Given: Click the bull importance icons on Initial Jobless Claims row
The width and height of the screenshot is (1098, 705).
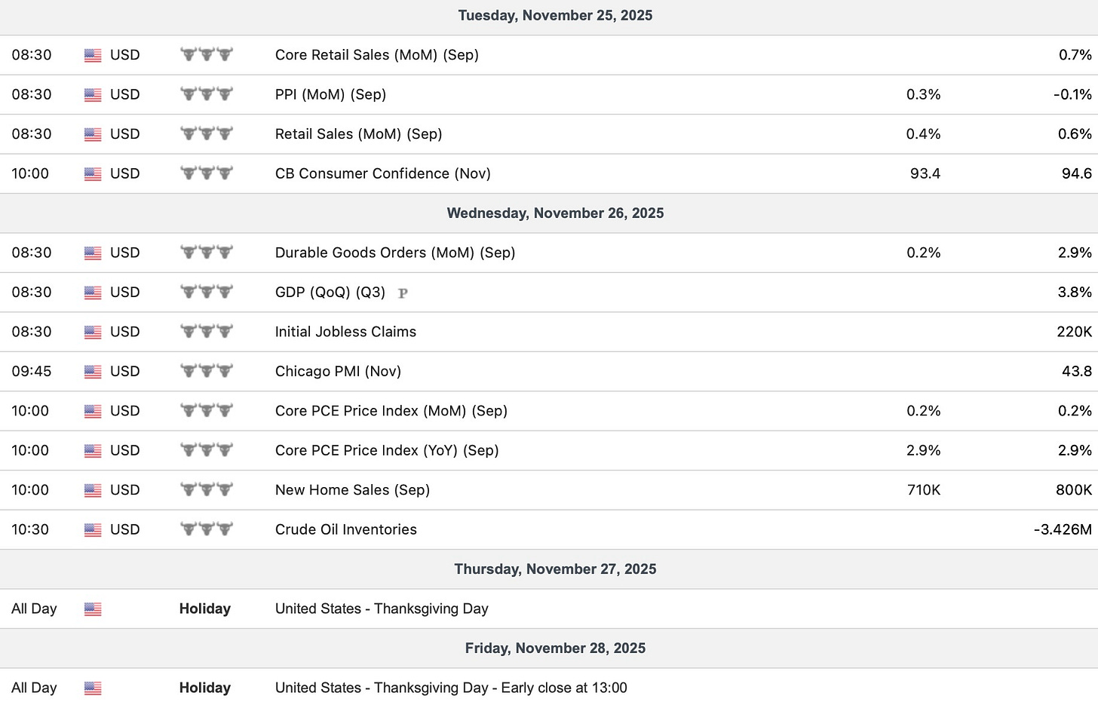Looking at the screenshot, I should click(x=206, y=331).
